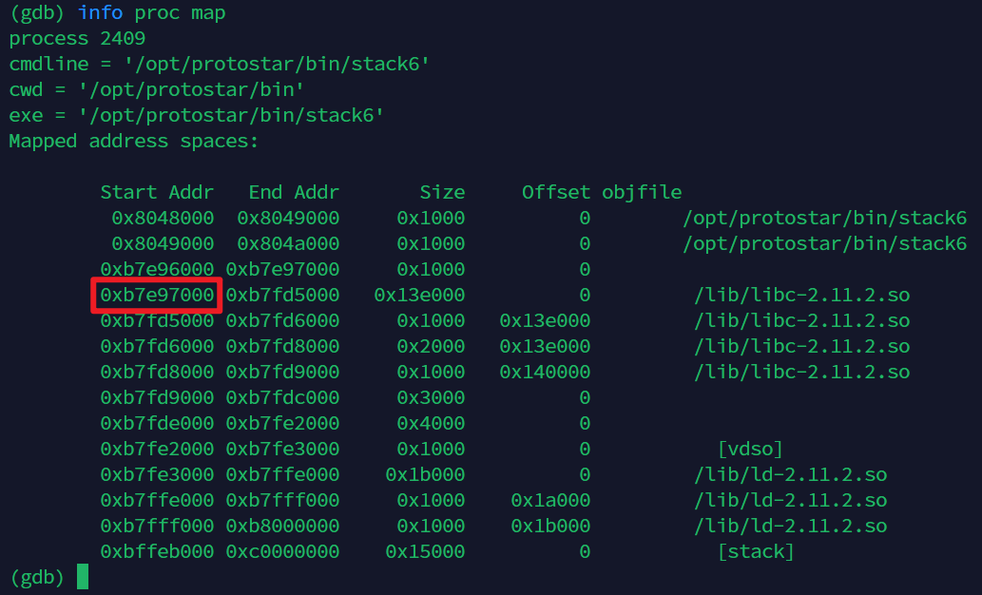Click process ID 2409 text
Image resolution: width=982 pixels, height=595 pixels.
tap(123, 38)
